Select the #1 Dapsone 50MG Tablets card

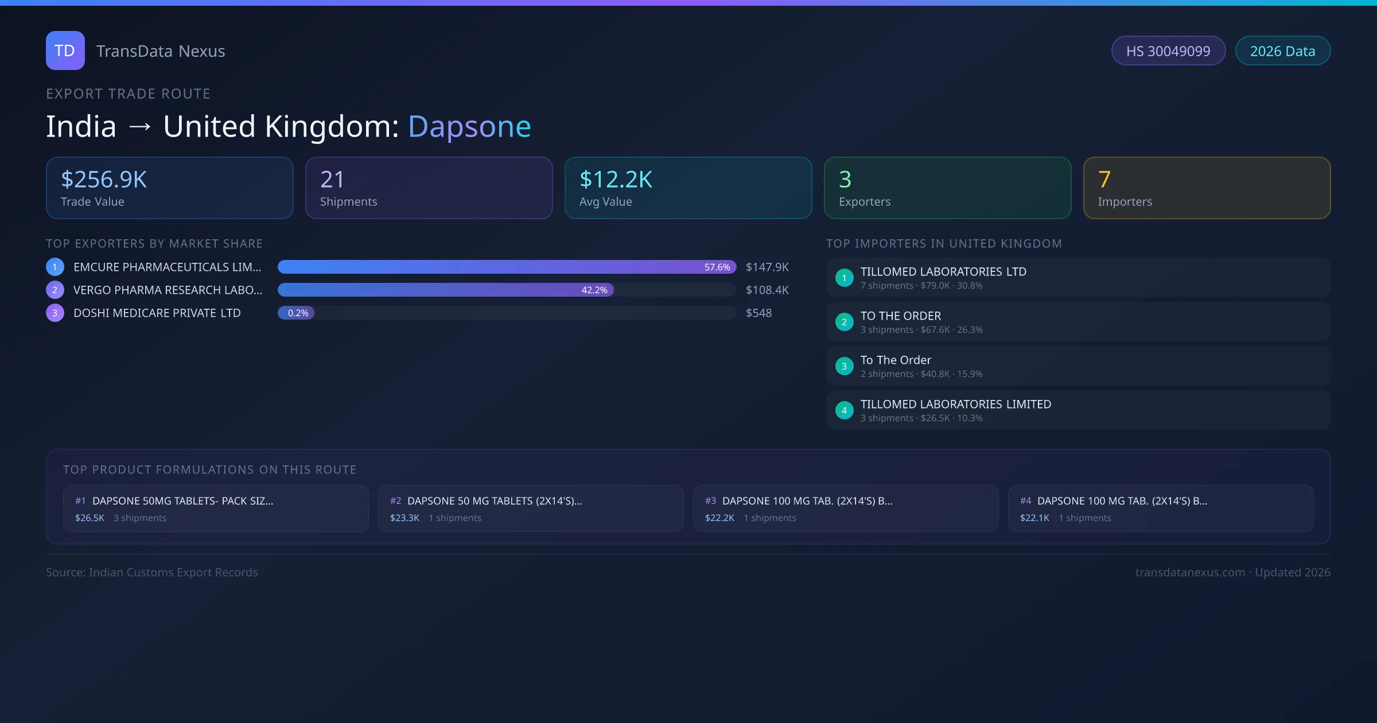coord(215,508)
